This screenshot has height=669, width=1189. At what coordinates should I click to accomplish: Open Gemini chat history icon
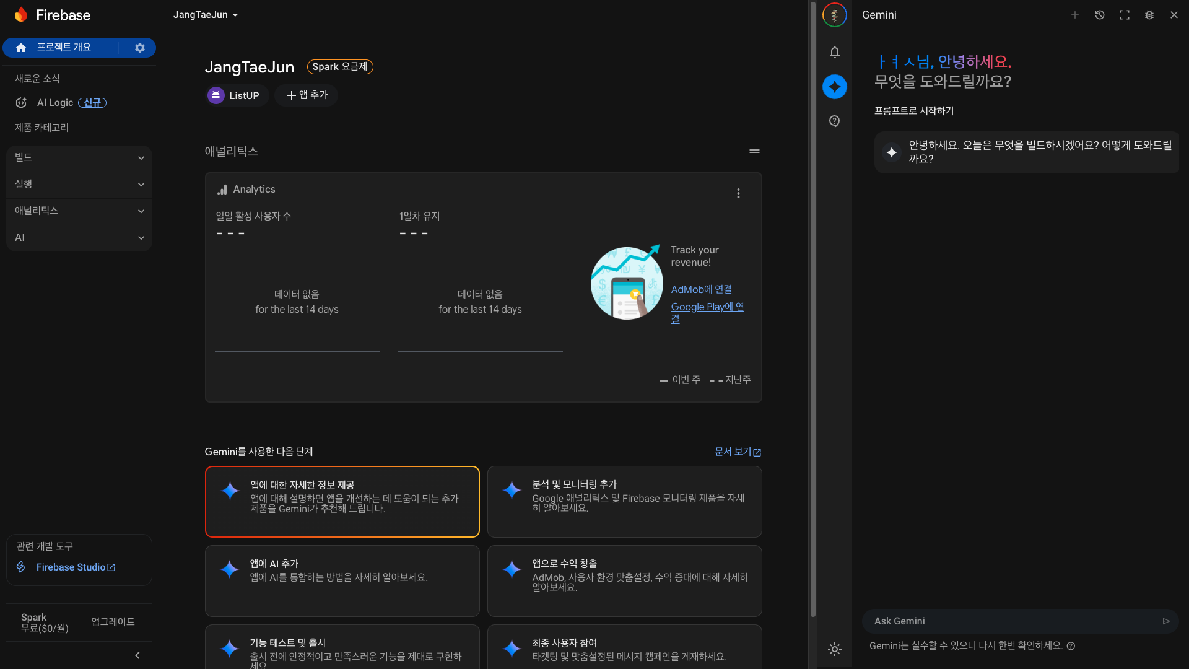1099,15
